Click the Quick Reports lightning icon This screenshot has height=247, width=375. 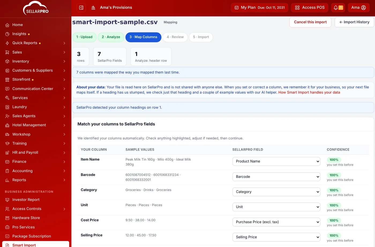click(x=7, y=43)
